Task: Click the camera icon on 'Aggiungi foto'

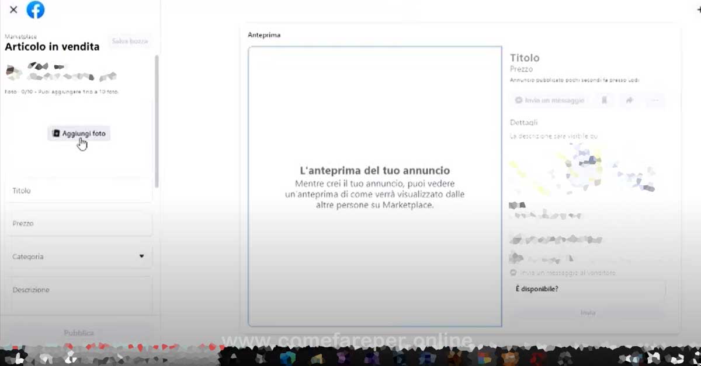Action: pyautogui.click(x=57, y=133)
